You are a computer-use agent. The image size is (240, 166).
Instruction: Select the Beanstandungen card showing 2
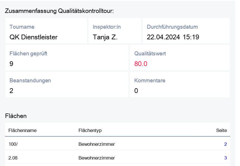tap(66, 85)
